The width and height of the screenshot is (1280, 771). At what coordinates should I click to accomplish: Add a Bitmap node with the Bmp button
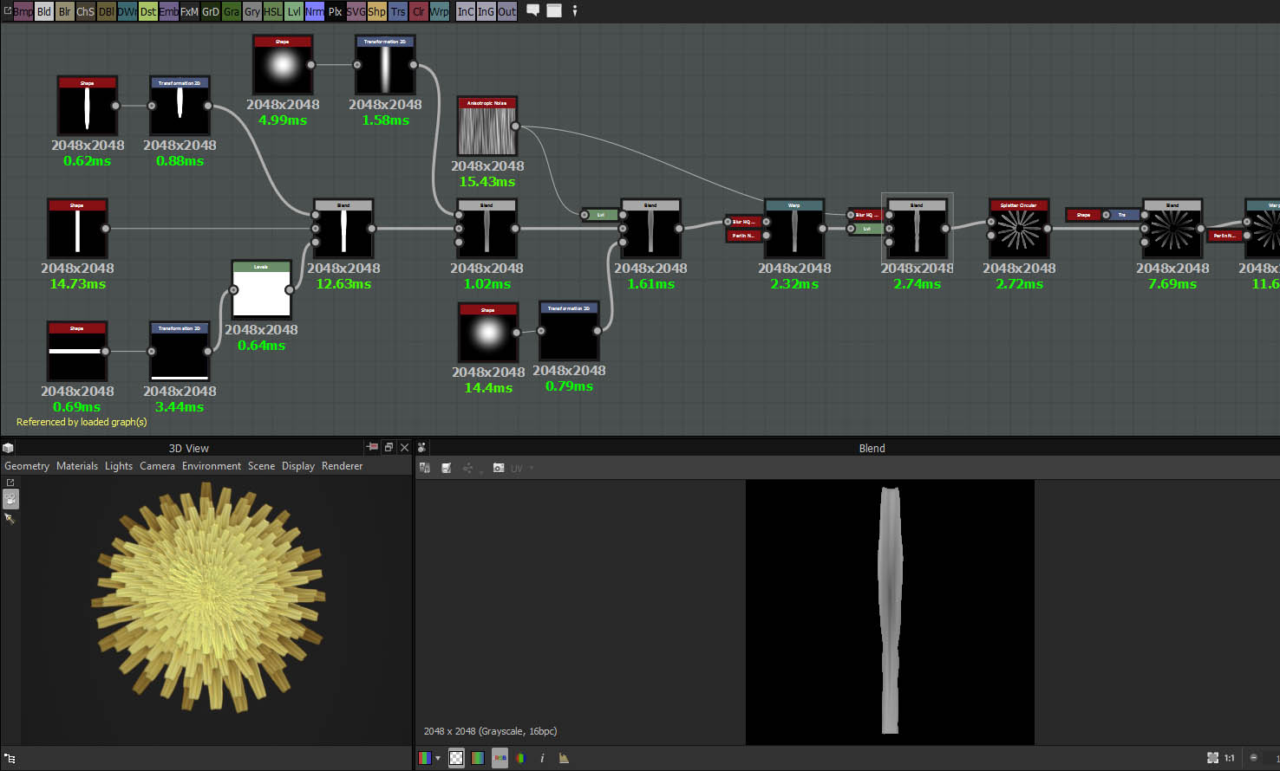click(23, 11)
